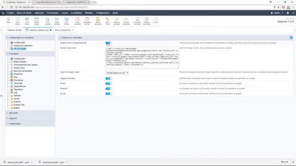The image size is (296, 166).
Task: Click the Executar aplicação toolbar icon
Action: pyautogui.click(x=117, y=21)
